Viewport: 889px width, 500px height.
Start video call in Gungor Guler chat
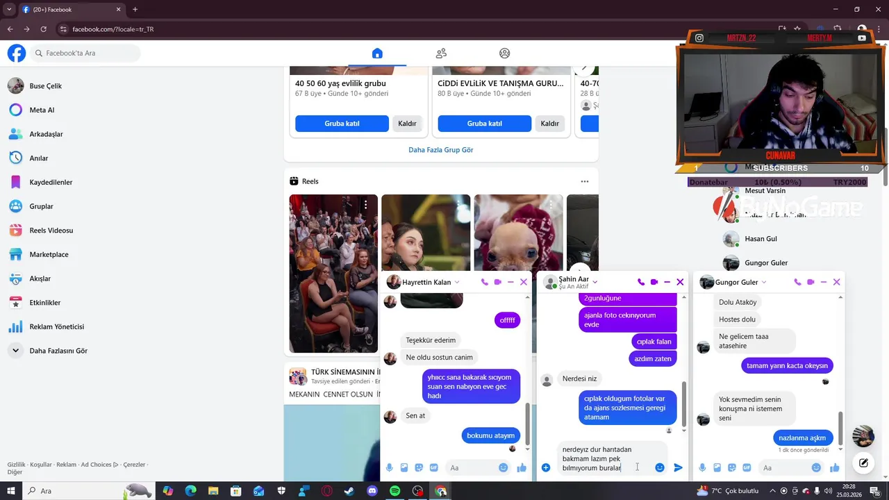(x=811, y=282)
